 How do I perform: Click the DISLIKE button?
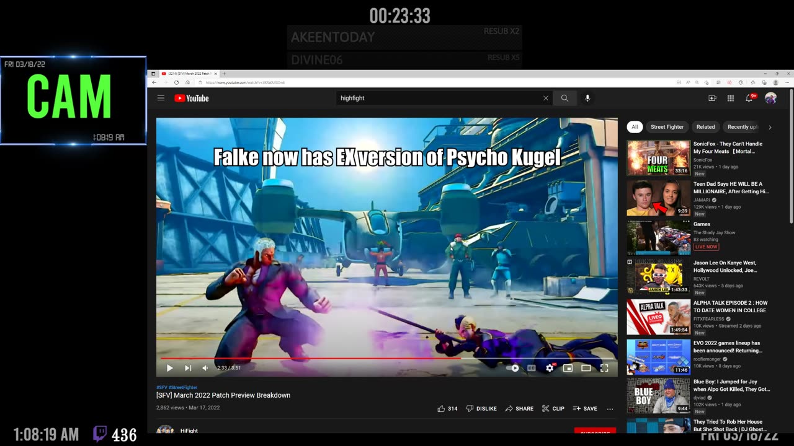point(481,409)
